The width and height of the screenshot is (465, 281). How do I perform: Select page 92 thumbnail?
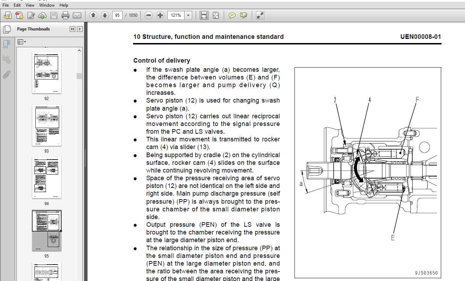coord(47,73)
